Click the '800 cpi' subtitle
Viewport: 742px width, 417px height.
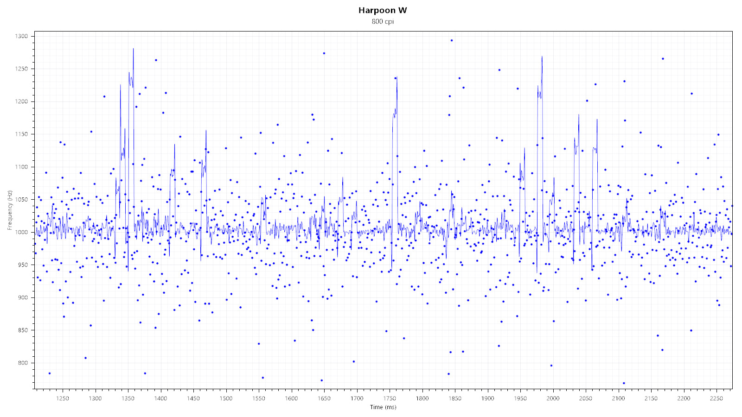(383, 21)
